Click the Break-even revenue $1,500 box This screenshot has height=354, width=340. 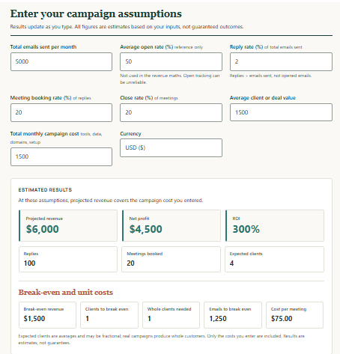47,315
